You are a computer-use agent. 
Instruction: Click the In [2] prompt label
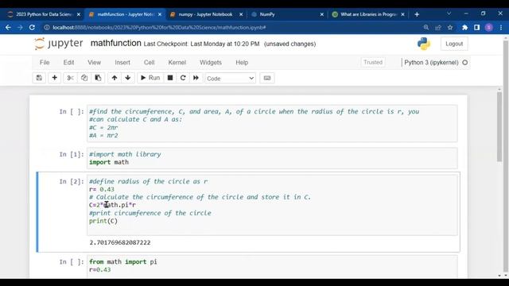click(72, 182)
